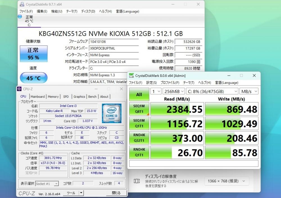Open プロファイル(P) menu in CrystalDiskMark
Viewport: 281px width, 198px height.
[x=170, y=82]
